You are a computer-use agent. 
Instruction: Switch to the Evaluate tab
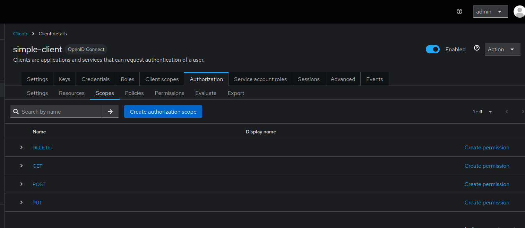tap(206, 93)
